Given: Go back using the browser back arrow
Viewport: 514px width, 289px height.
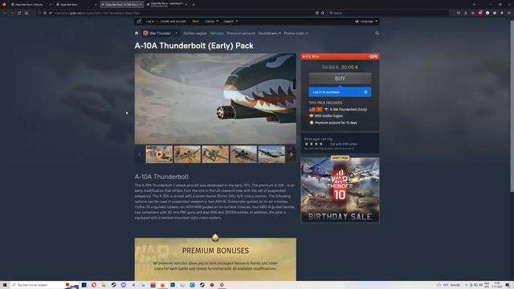Looking at the screenshot, I should point(5,13).
